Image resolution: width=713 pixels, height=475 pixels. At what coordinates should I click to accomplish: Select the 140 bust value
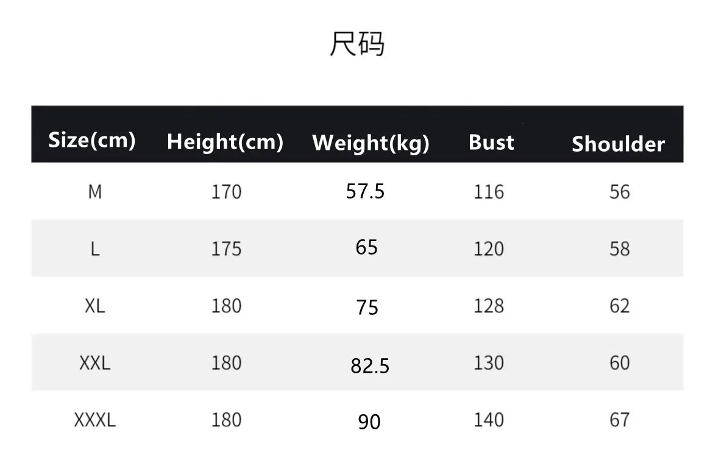coord(489,420)
